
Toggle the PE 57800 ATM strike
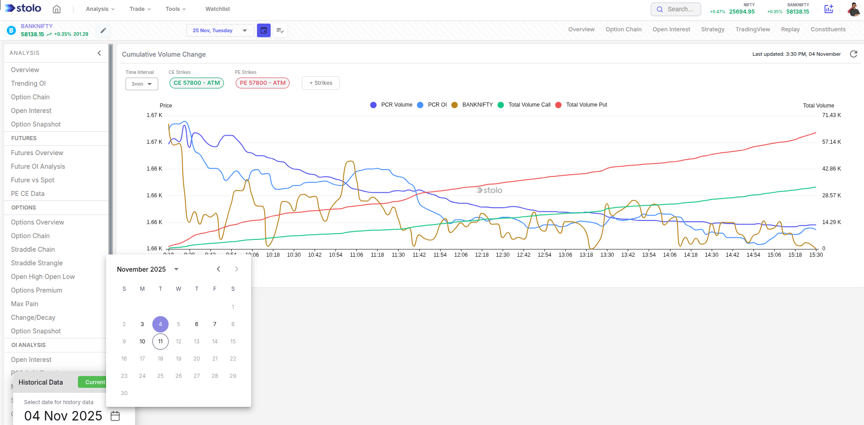click(262, 83)
